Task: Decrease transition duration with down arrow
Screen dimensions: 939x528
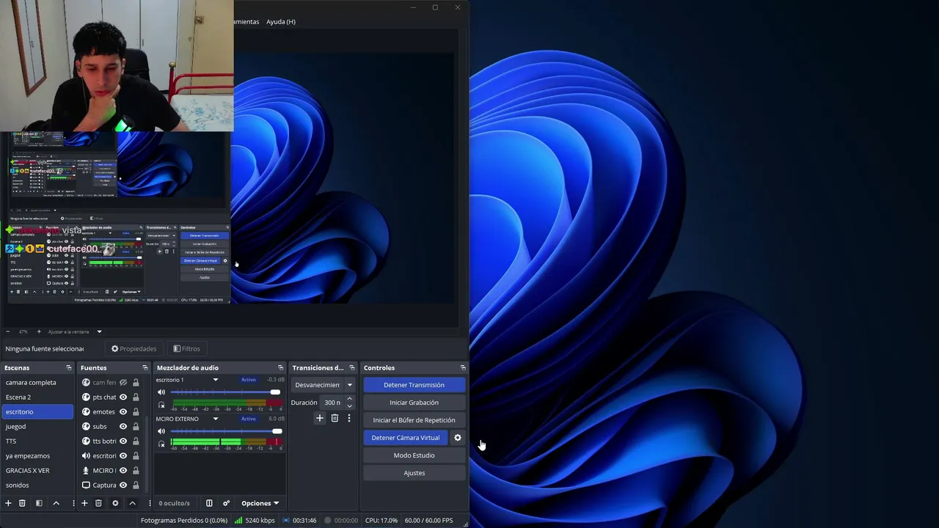Action: click(x=349, y=406)
